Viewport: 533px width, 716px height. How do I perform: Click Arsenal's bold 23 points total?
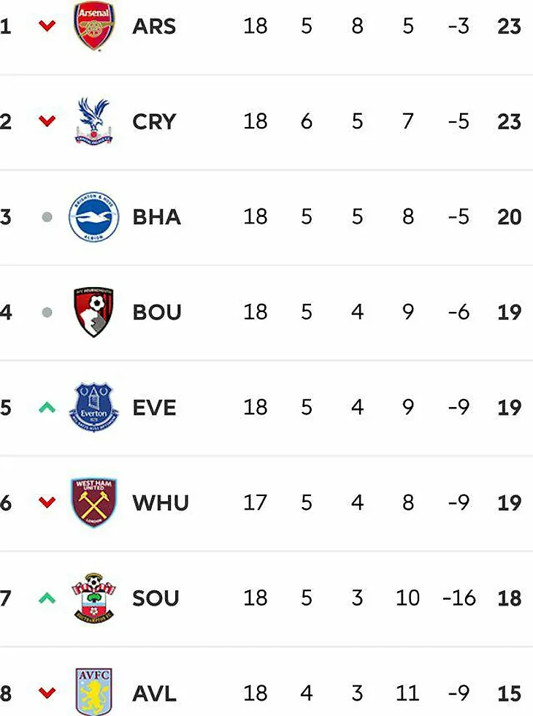[x=509, y=27]
